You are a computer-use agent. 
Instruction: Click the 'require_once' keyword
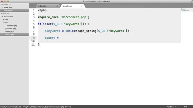[48, 17]
